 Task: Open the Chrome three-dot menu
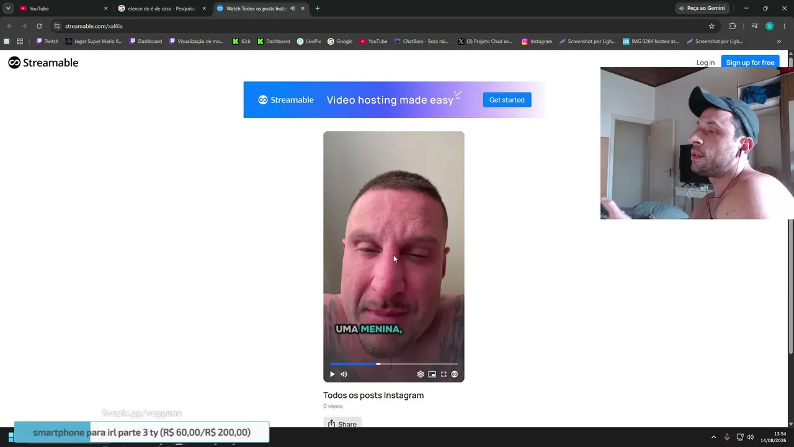(784, 26)
